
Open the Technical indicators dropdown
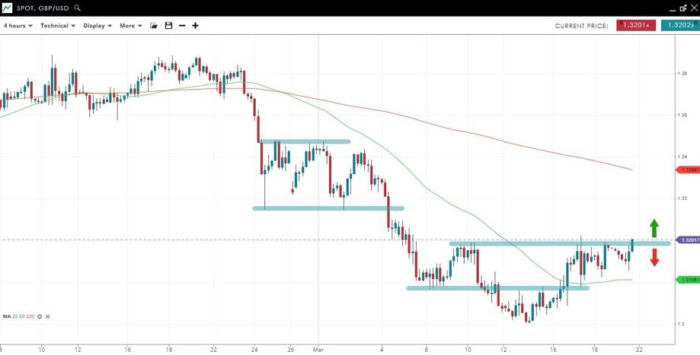tap(58, 26)
